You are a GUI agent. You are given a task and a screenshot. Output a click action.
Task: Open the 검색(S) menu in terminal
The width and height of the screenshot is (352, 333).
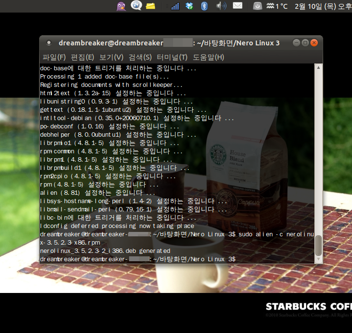point(140,58)
